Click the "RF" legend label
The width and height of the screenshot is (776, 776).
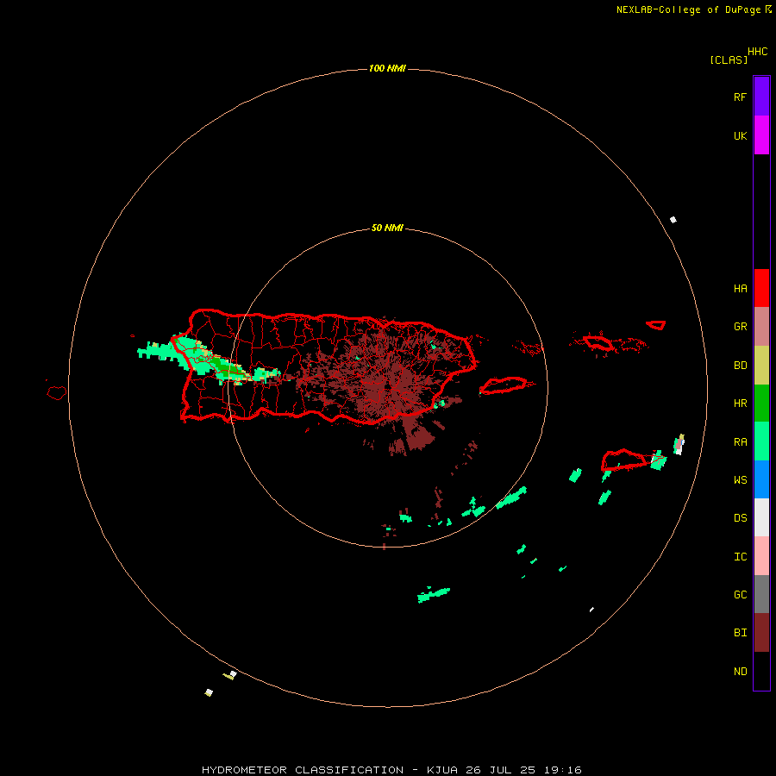[x=740, y=97]
